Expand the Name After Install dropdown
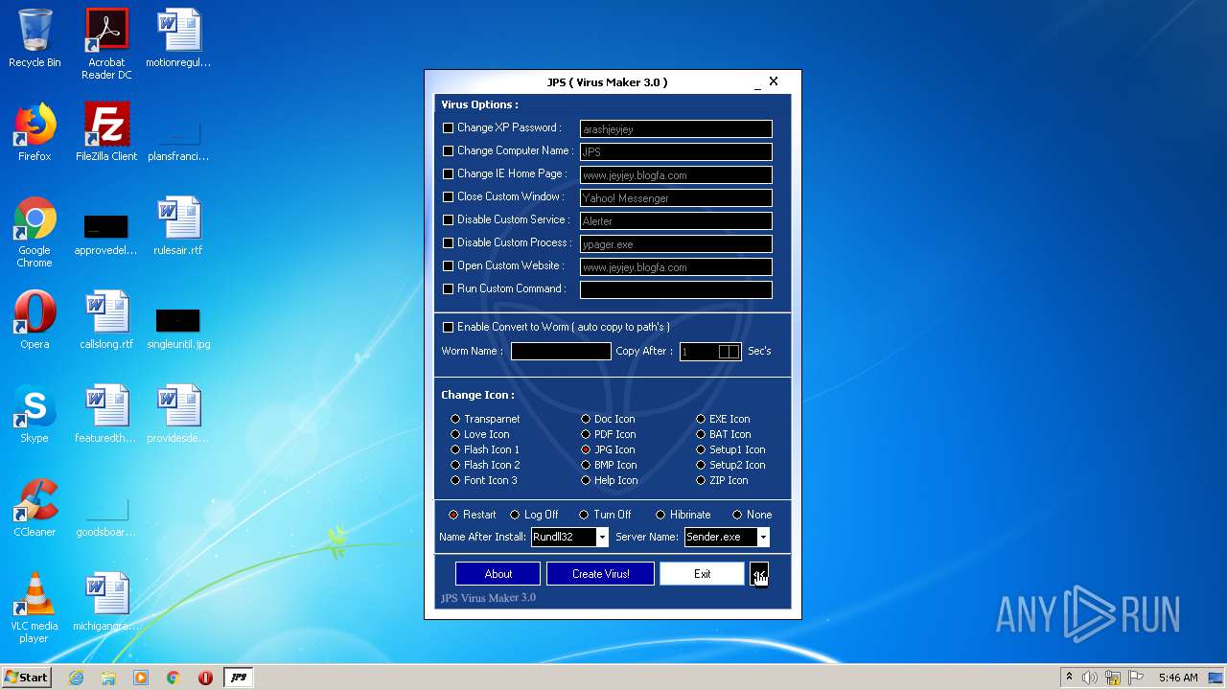 tap(602, 538)
